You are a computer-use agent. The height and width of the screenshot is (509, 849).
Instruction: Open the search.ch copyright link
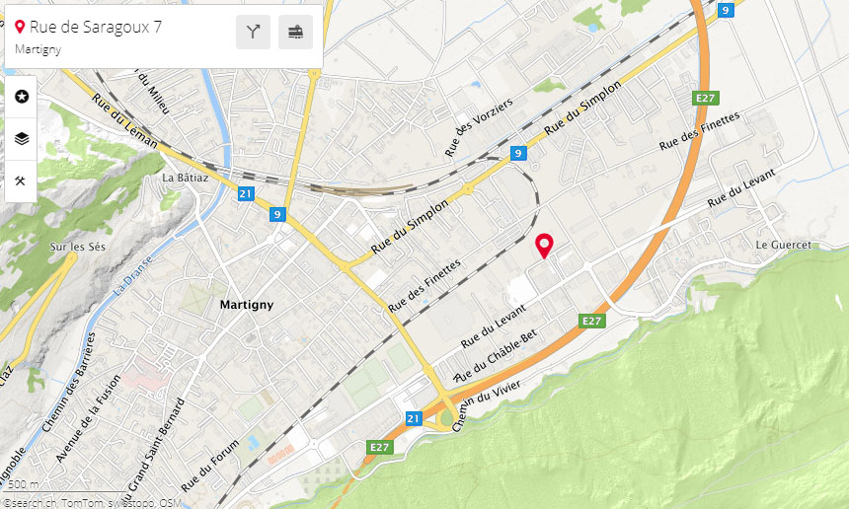(x=31, y=503)
